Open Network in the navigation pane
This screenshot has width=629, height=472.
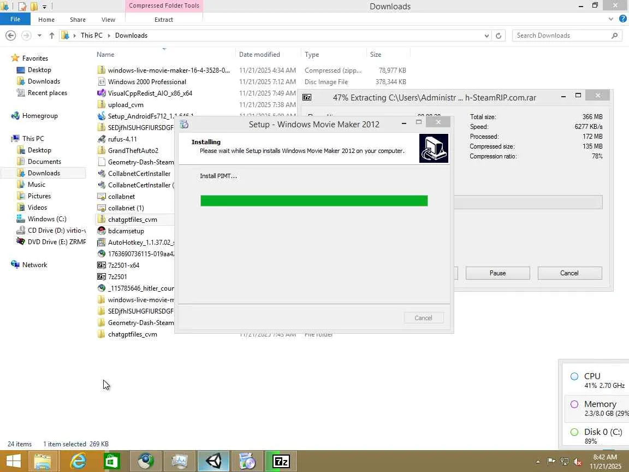[34, 265]
